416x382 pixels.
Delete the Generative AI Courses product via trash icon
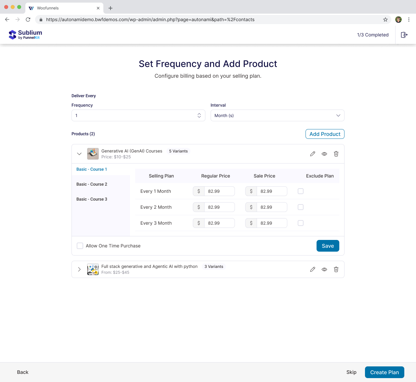point(336,154)
